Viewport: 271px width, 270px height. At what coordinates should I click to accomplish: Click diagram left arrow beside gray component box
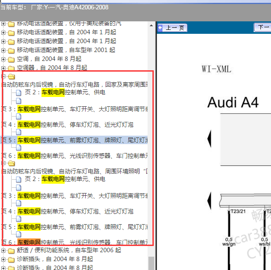pyautogui.click(x=209, y=139)
